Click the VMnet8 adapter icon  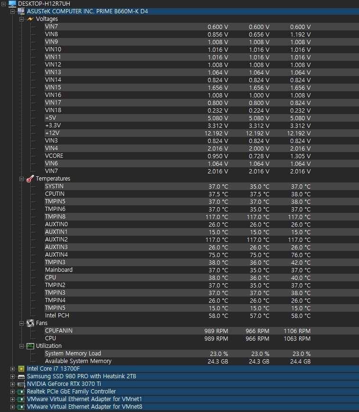tap(21, 407)
